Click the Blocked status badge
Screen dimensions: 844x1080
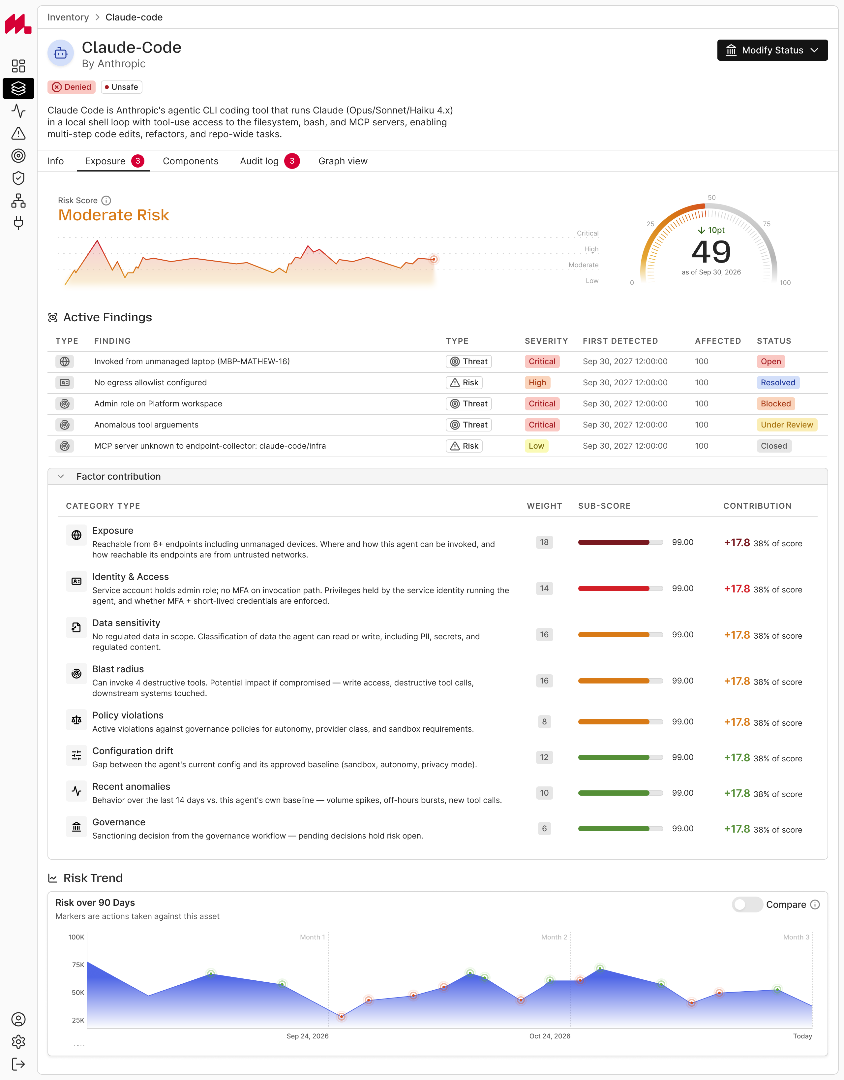pos(776,403)
